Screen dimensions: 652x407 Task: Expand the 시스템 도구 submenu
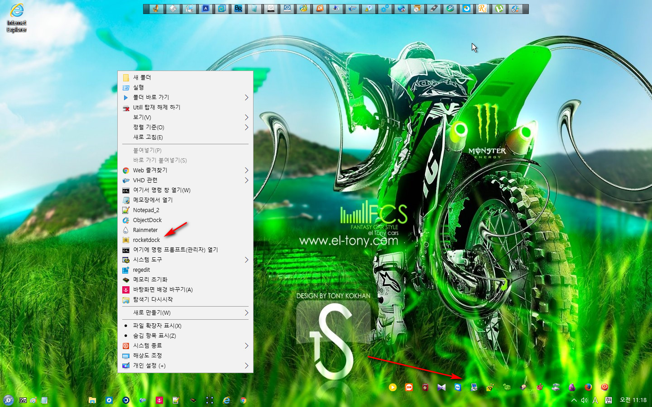point(185,260)
